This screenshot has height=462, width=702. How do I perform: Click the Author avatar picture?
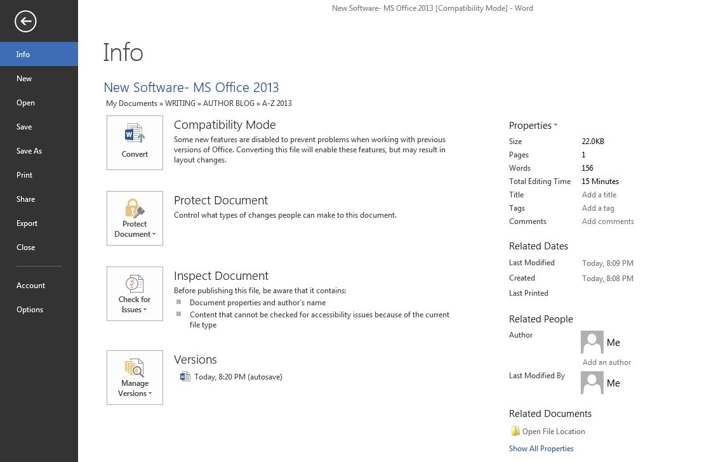pyautogui.click(x=592, y=342)
